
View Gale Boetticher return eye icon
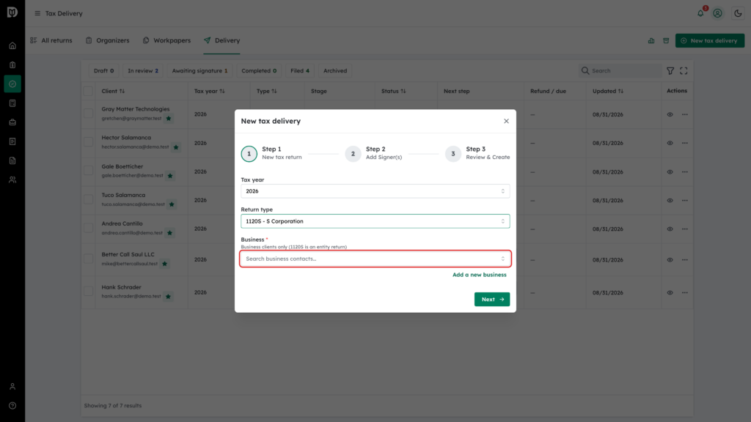(670, 171)
